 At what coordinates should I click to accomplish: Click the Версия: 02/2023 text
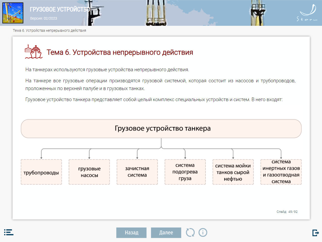click(44, 18)
